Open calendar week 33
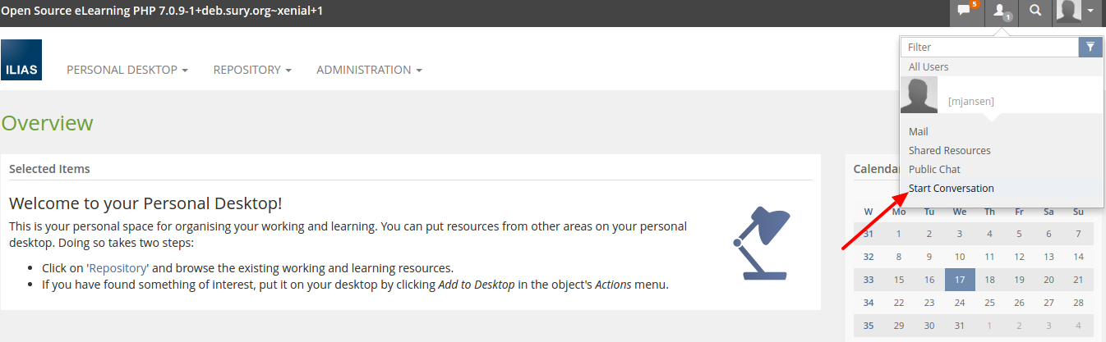1106x342 pixels. tap(869, 280)
